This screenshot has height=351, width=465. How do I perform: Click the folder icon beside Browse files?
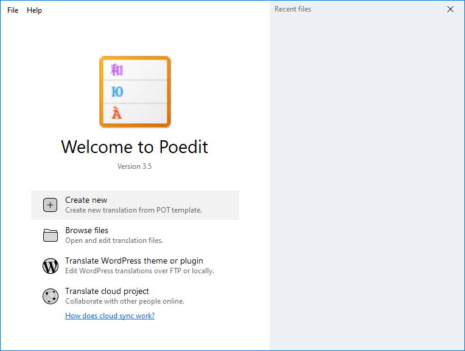(50, 235)
